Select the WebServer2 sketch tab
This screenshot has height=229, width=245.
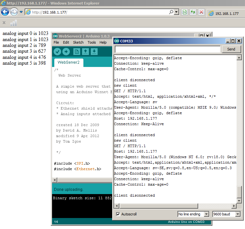69,62
